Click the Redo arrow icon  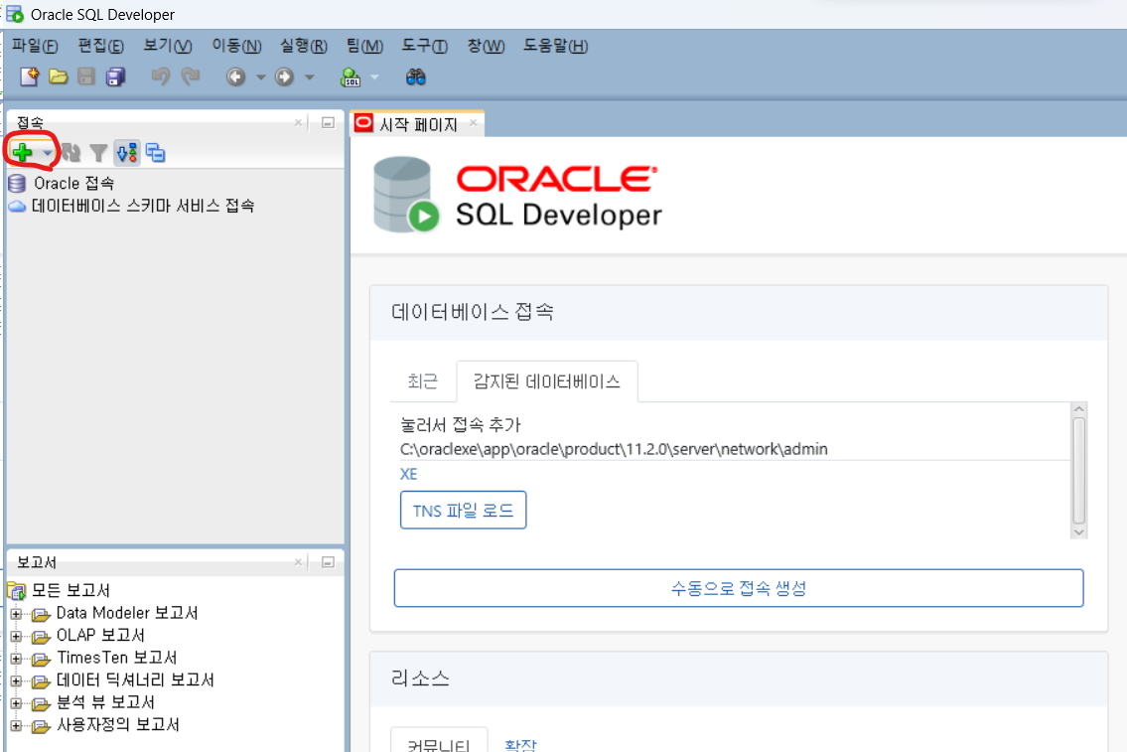coord(191,76)
